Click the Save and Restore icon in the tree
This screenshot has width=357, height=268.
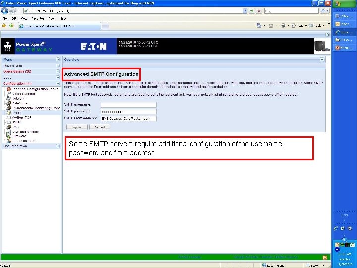pos(8,132)
